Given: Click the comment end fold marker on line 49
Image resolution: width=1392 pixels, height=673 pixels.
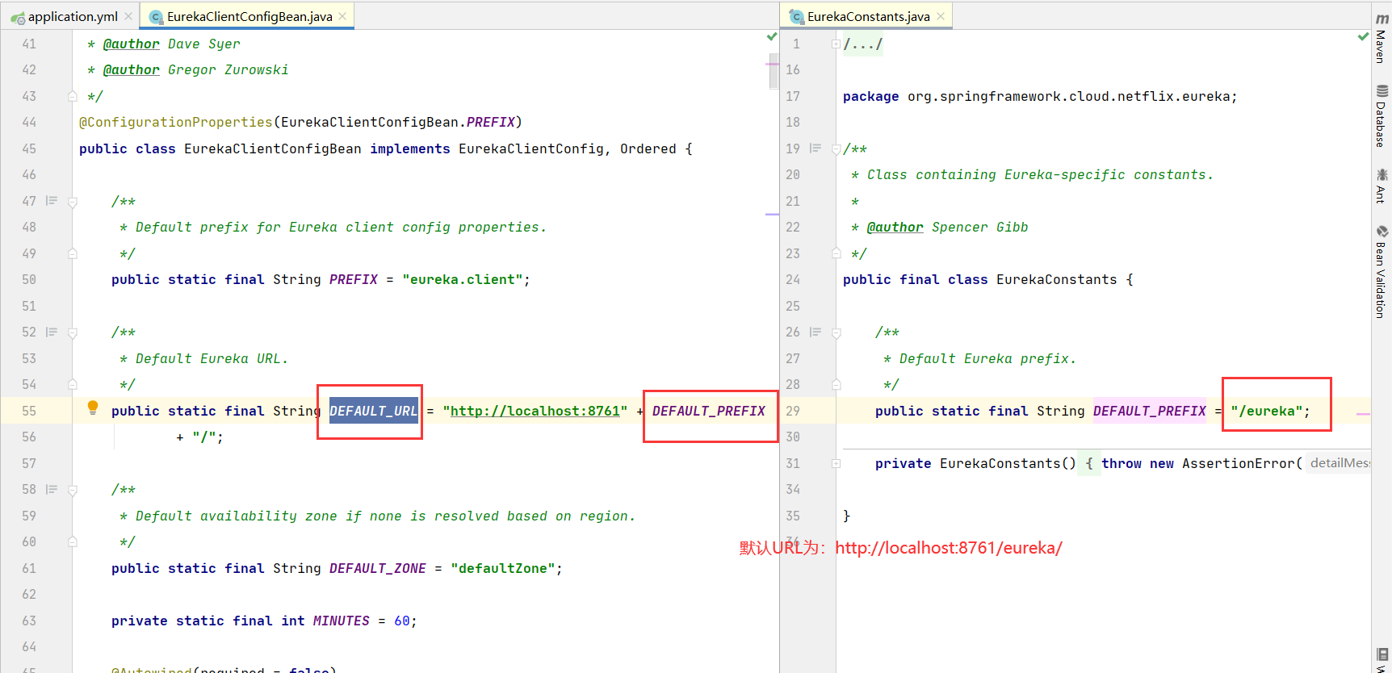Looking at the screenshot, I should click(x=73, y=253).
